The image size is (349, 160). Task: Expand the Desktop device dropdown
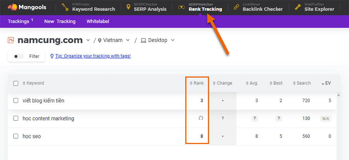click(173, 40)
